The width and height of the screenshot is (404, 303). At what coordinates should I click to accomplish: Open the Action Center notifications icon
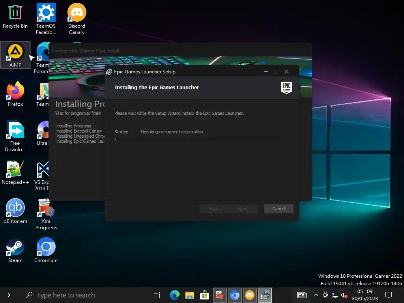pos(389,295)
